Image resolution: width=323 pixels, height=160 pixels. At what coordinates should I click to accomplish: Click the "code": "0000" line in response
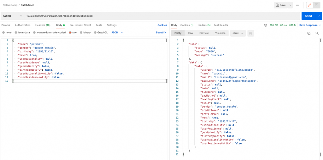206,51
